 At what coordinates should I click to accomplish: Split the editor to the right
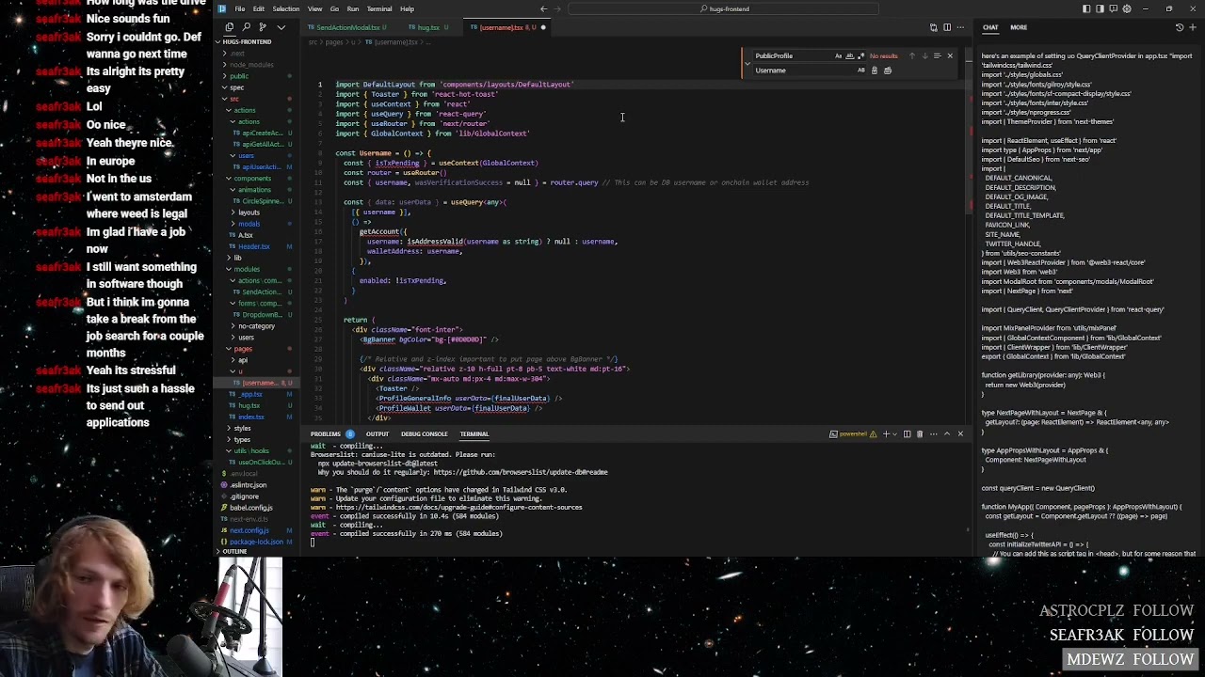pyautogui.click(x=947, y=27)
